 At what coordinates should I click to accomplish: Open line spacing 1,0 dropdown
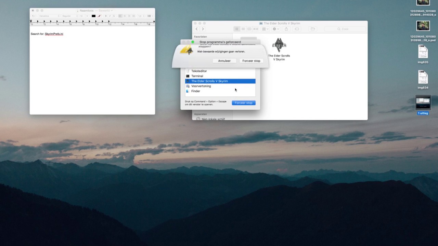click(x=141, y=16)
